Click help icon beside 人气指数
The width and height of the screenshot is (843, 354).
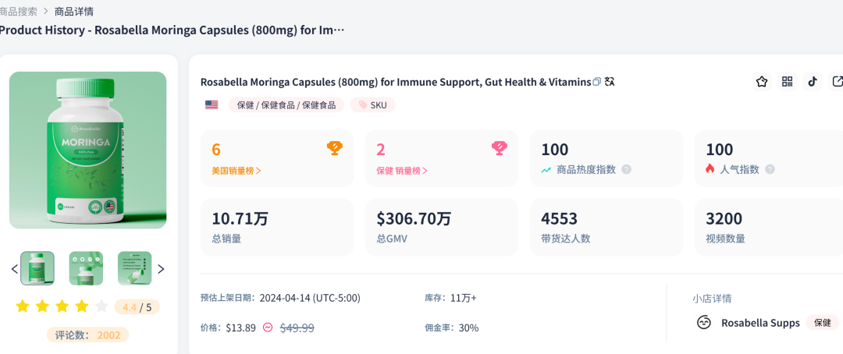pos(770,169)
